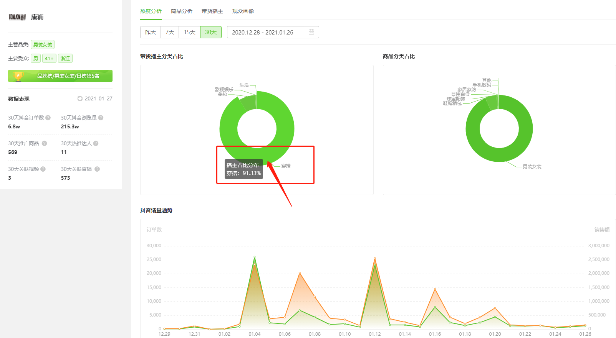Screen dimensions: 616x338
Task: Open help icon for 30天抖音订单数
Action: (x=48, y=118)
